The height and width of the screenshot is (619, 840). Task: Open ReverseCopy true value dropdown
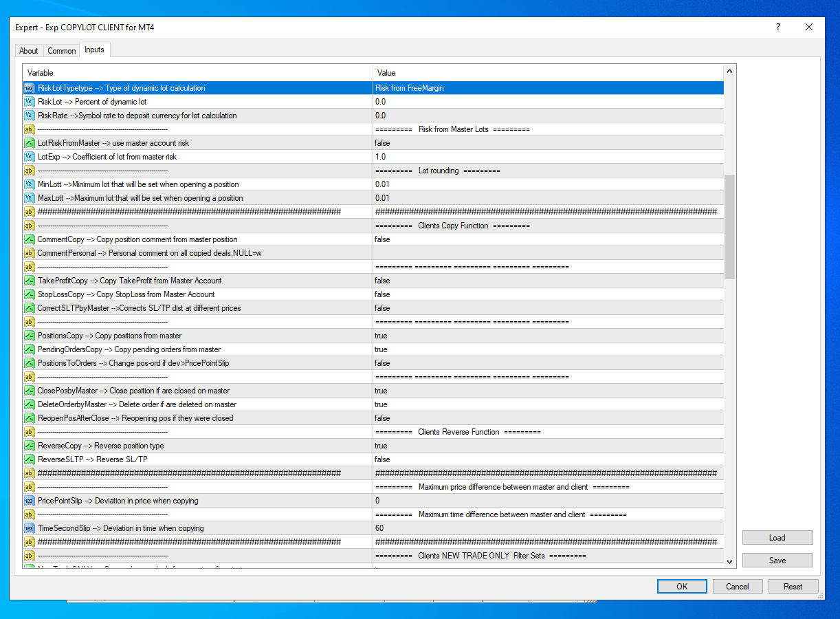548,446
